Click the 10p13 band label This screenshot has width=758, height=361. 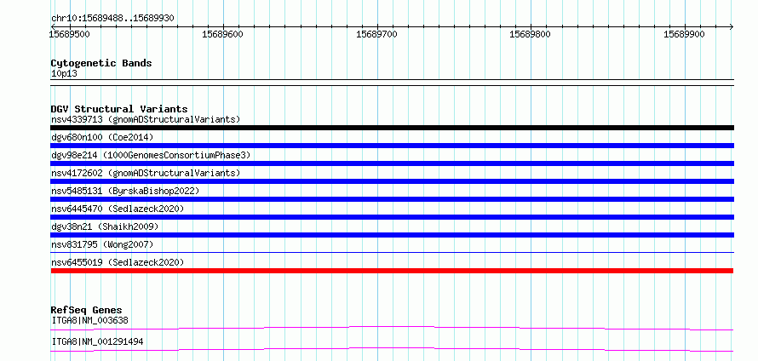tap(64, 74)
